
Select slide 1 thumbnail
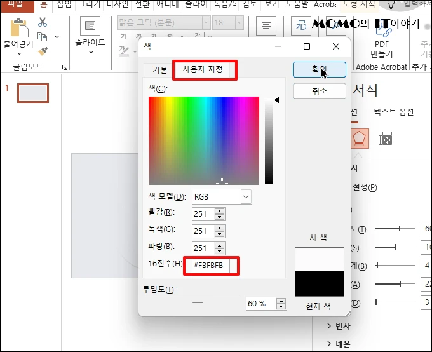[x=33, y=93]
